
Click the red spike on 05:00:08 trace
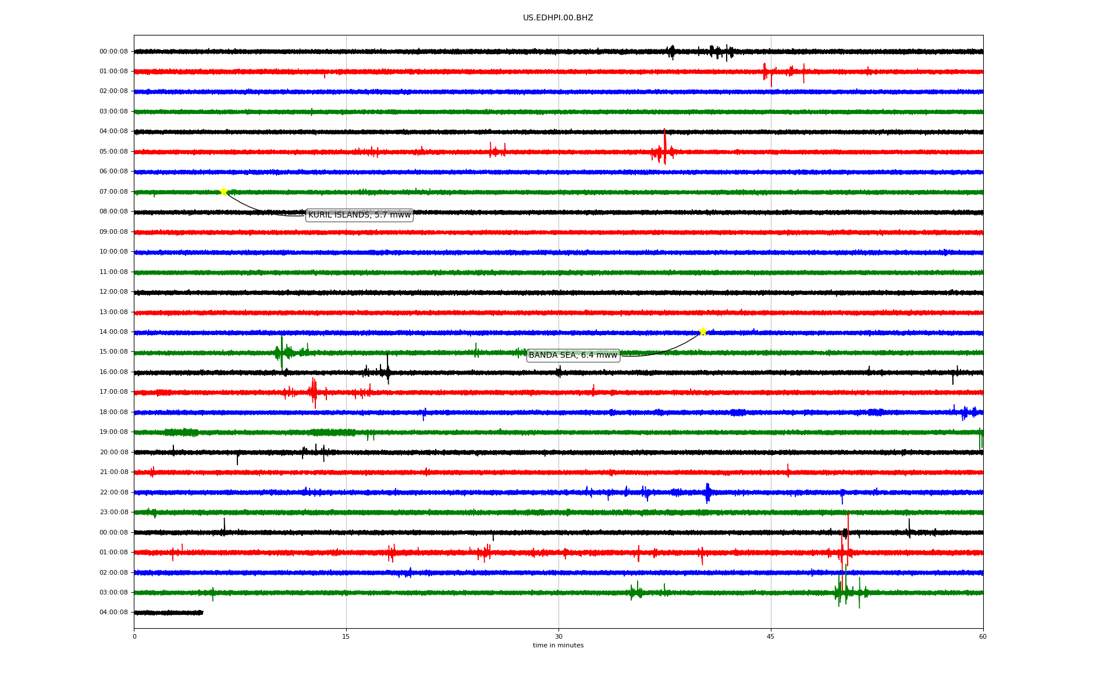(x=664, y=149)
